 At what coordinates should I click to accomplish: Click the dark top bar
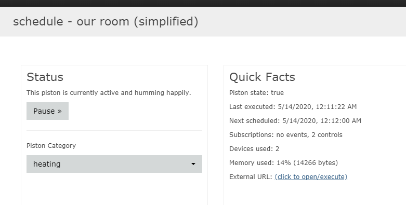pos(203,3)
